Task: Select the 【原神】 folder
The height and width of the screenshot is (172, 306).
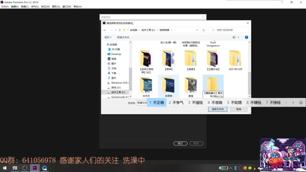Action: [x=168, y=60]
